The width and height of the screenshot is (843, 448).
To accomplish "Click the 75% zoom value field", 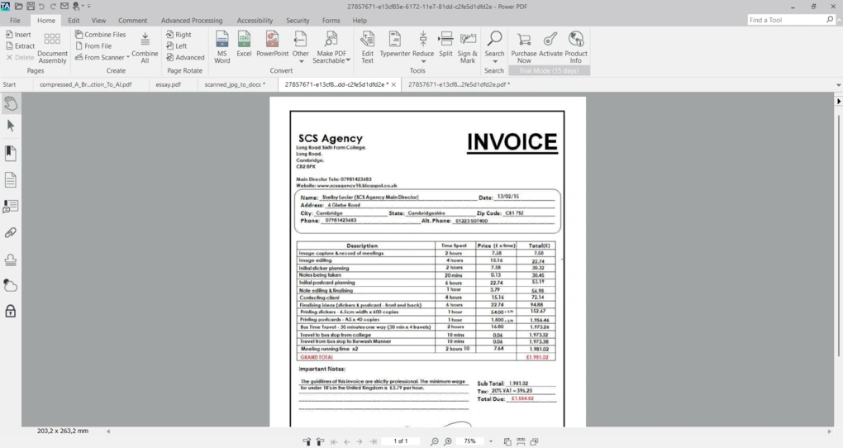I will tap(470, 441).
